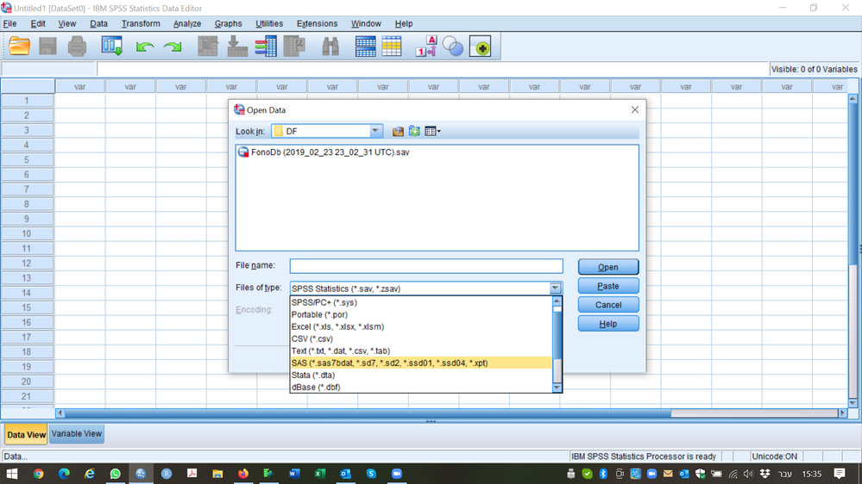862x484 pixels.
Task: Expand the Look in DF folder dropdown
Action: (x=375, y=131)
